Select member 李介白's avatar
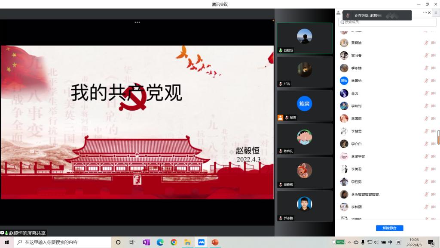The image size is (440, 248). [344, 144]
